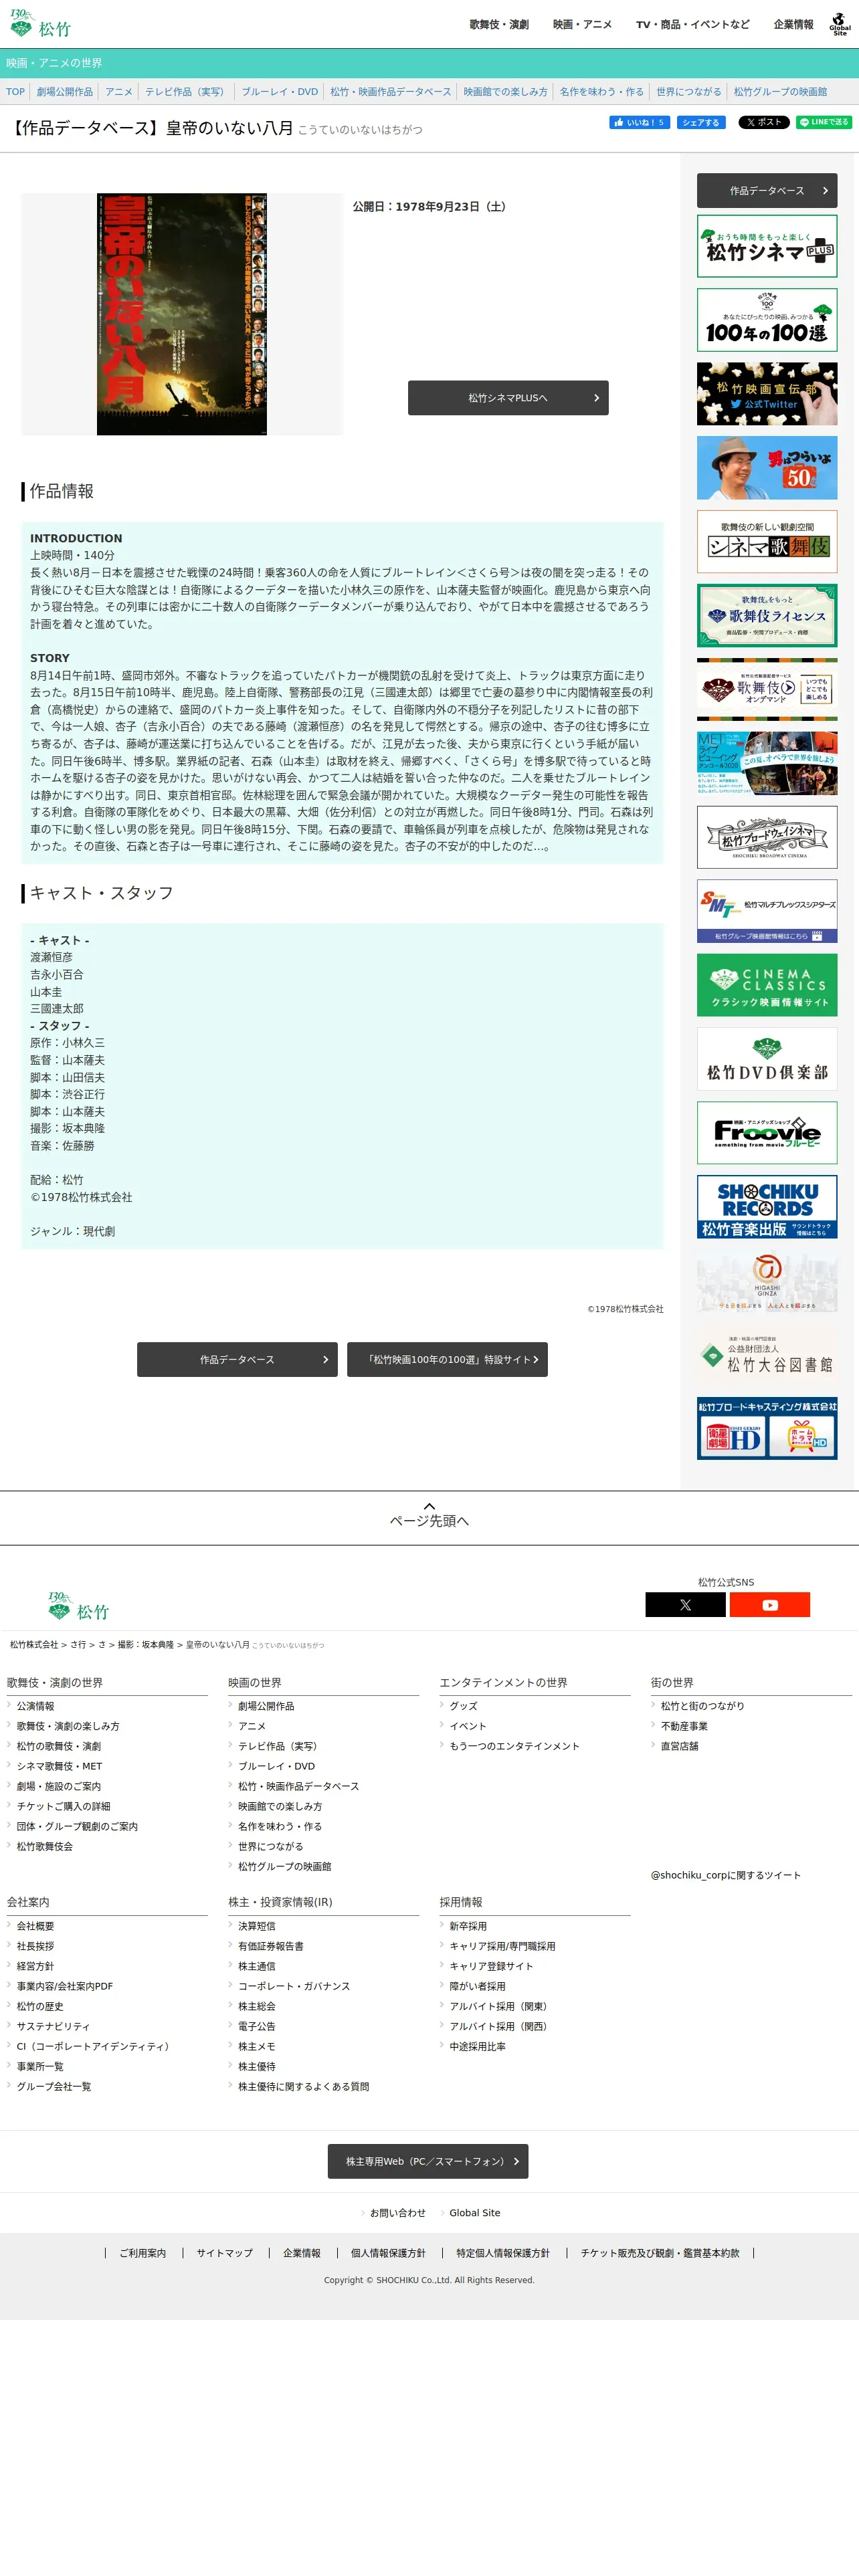Open the 松竹ブロードキャスティング banner
Viewport: 859px width, 2576px height.
click(767, 1428)
